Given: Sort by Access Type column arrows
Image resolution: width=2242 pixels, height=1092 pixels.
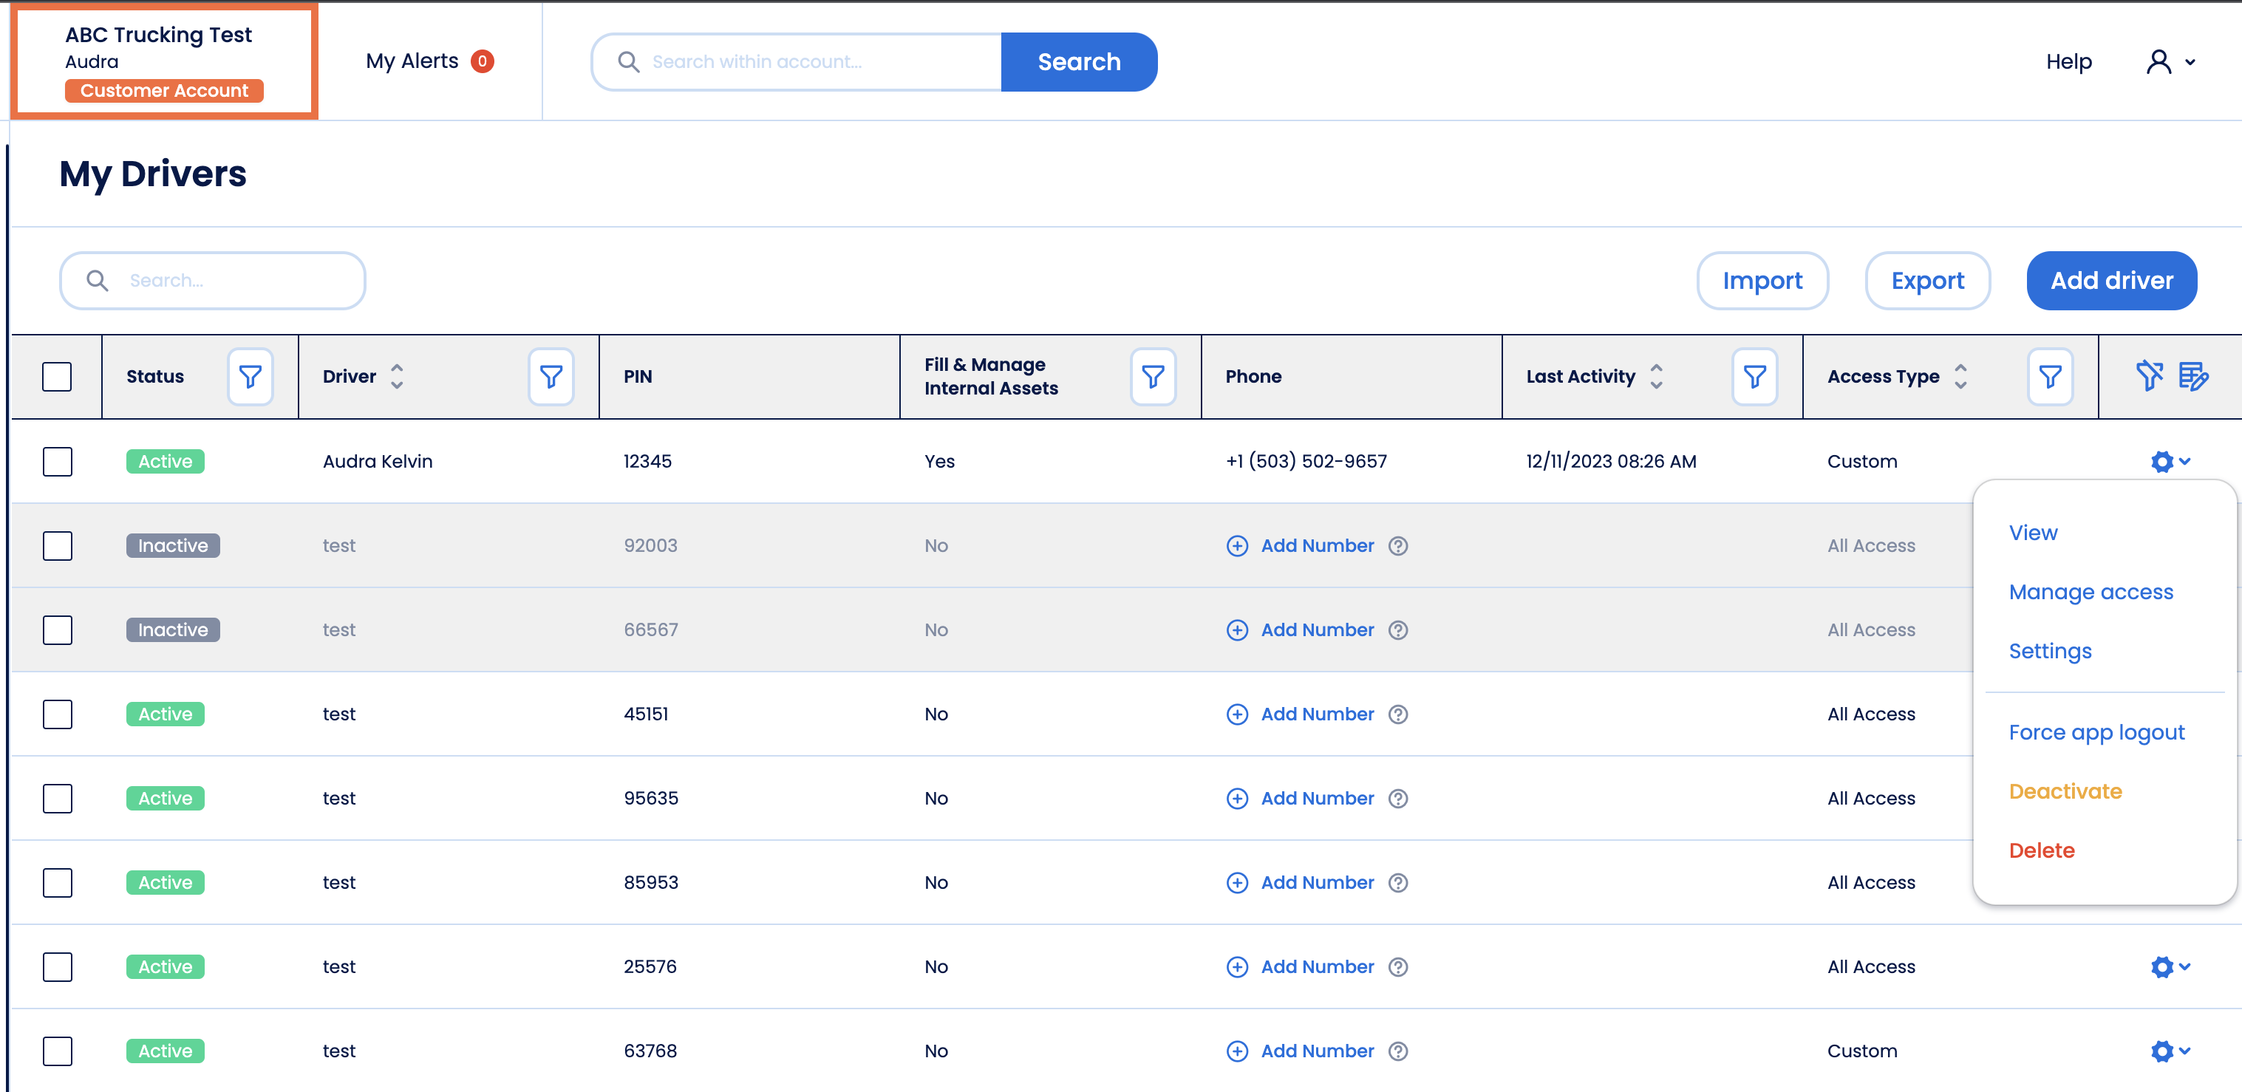Looking at the screenshot, I should (x=1960, y=376).
